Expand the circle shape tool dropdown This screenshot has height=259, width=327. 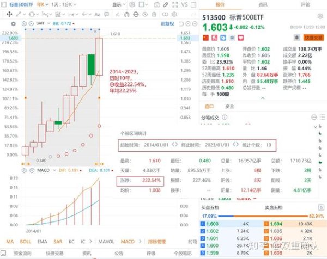point(37,14)
